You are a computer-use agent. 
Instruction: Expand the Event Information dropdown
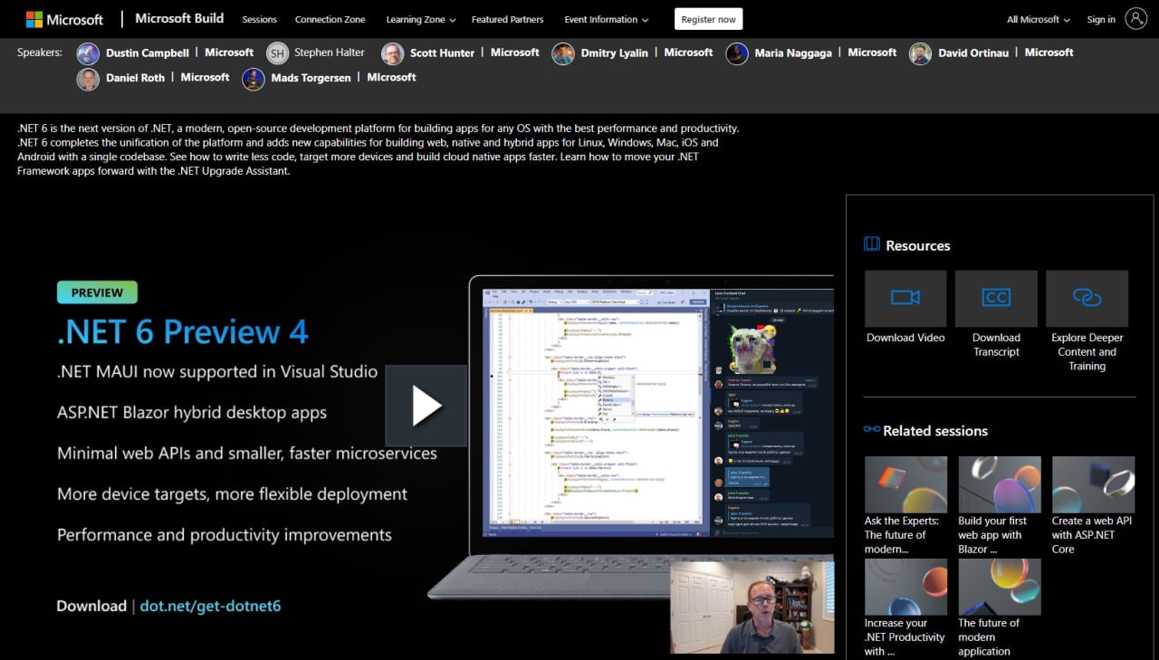(606, 19)
